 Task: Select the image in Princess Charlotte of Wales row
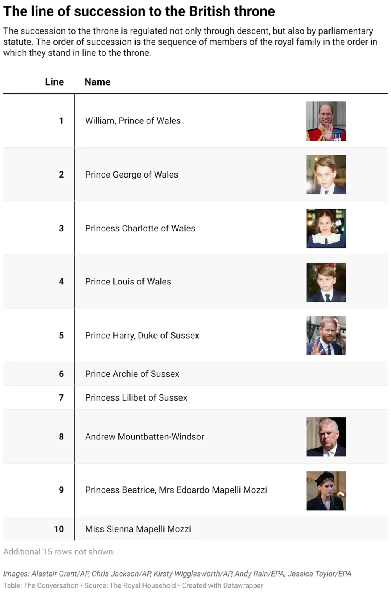[x=326, y=228]
